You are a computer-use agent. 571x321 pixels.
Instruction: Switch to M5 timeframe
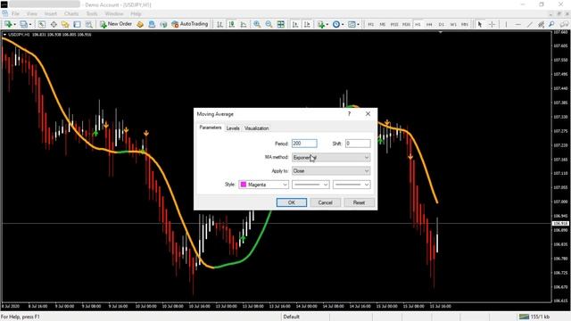point(383,24)
